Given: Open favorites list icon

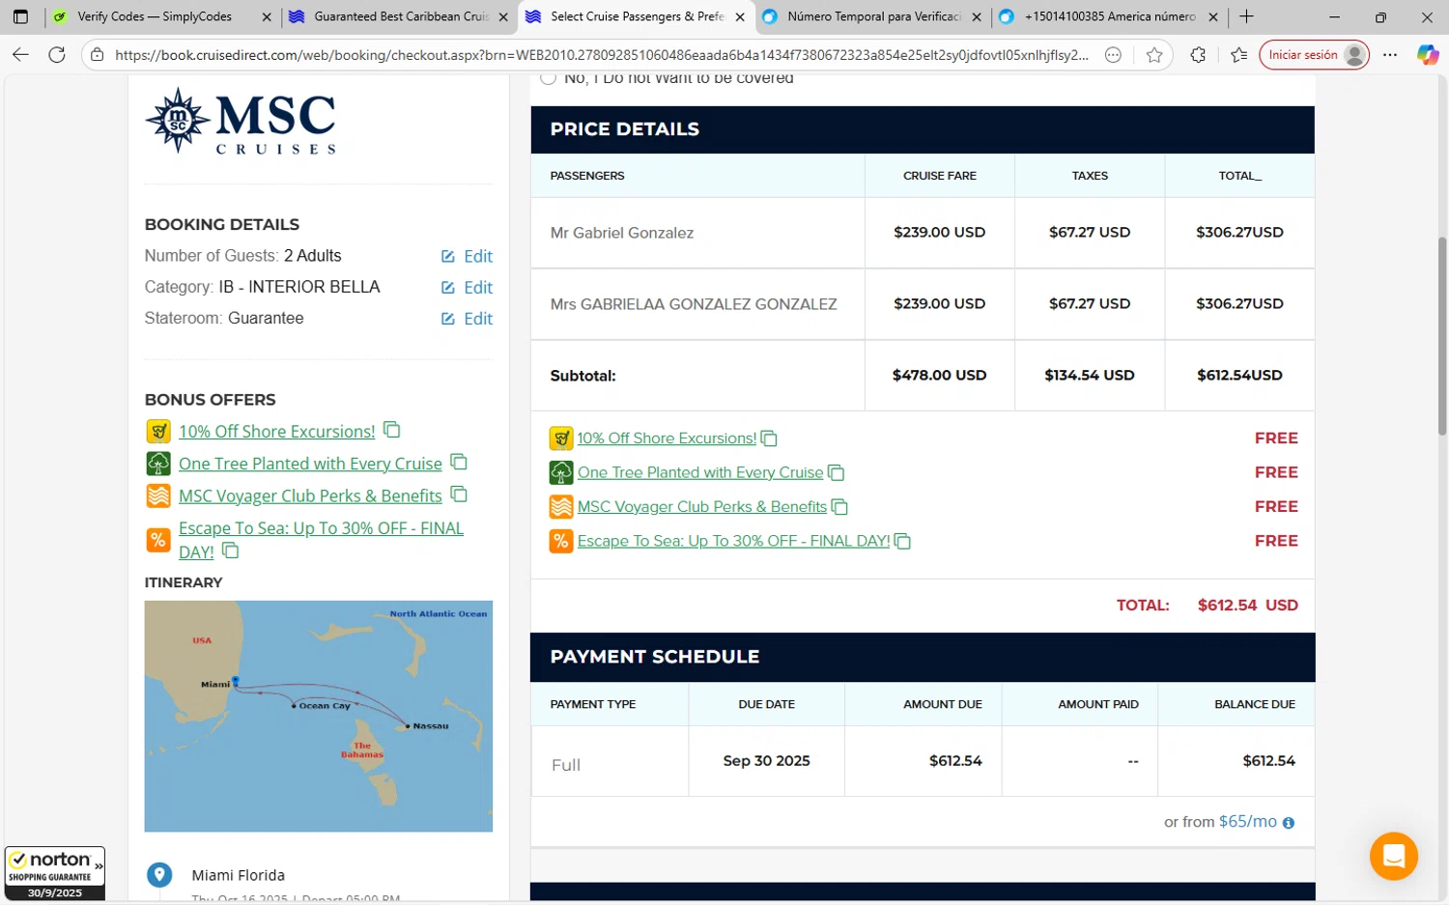Looking at the screenshot, I should [x=1239, y=55].
